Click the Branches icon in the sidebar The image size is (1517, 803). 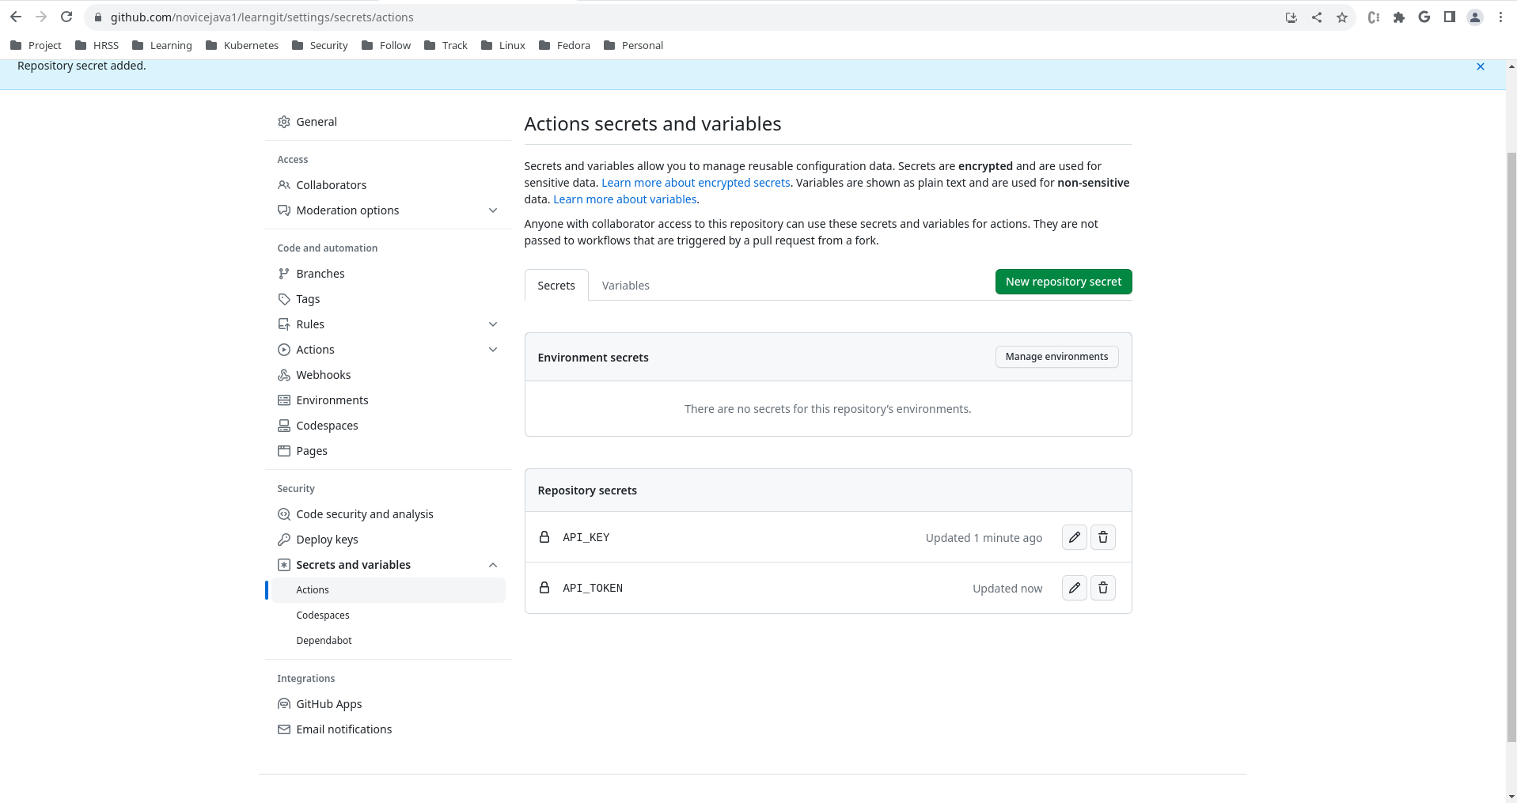pos(284,273)
